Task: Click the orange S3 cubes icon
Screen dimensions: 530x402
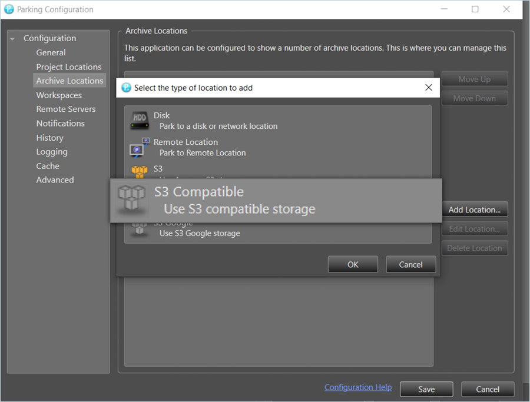Action: pyautogui.click(x=140, y=171)
